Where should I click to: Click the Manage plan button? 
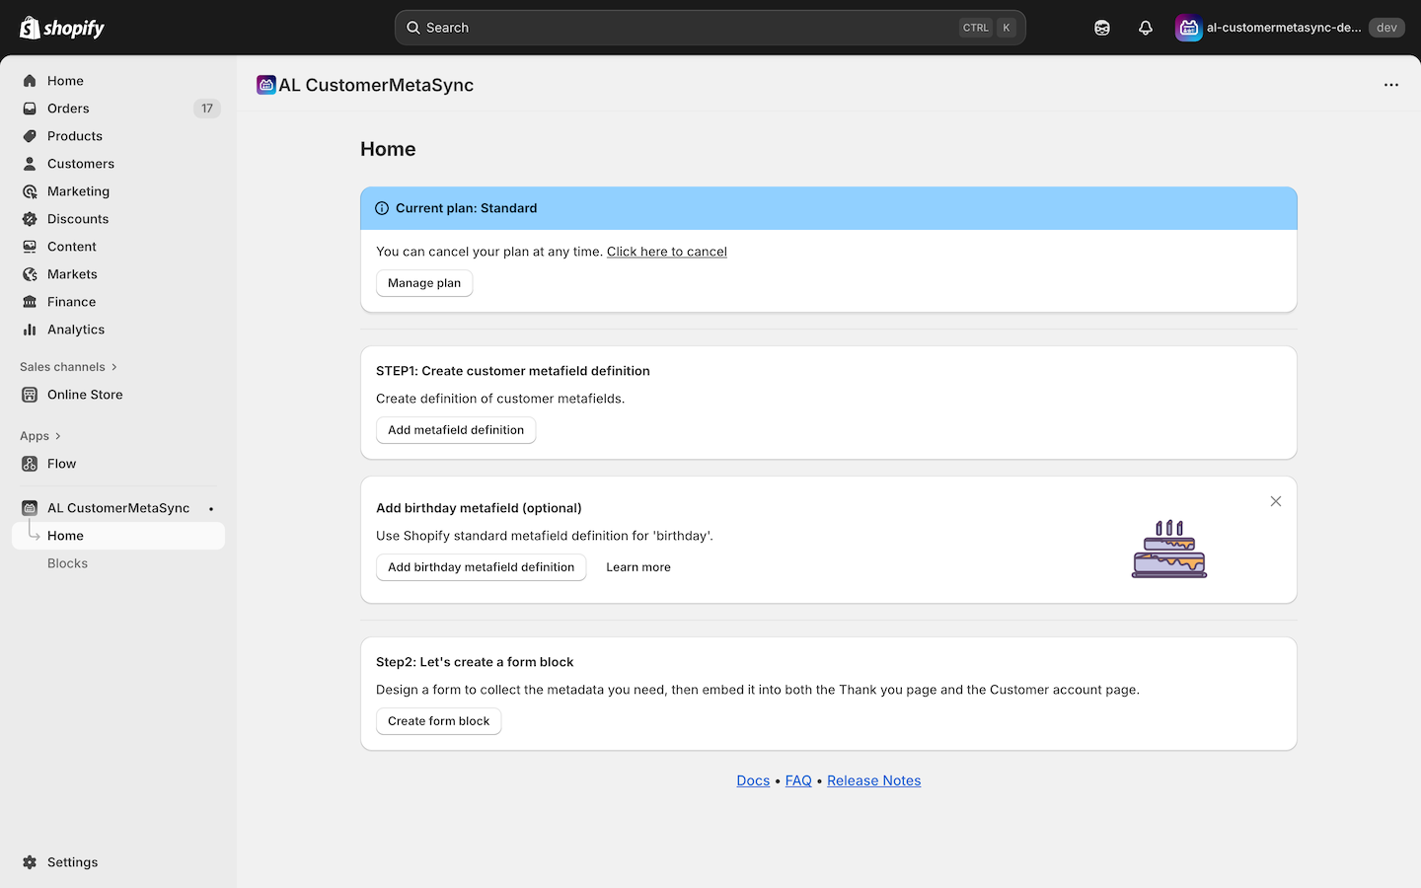coord(424,283)
